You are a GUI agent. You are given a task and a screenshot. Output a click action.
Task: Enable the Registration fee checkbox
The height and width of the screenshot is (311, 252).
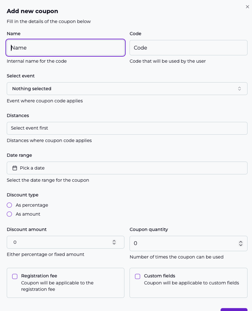(15, 276)
